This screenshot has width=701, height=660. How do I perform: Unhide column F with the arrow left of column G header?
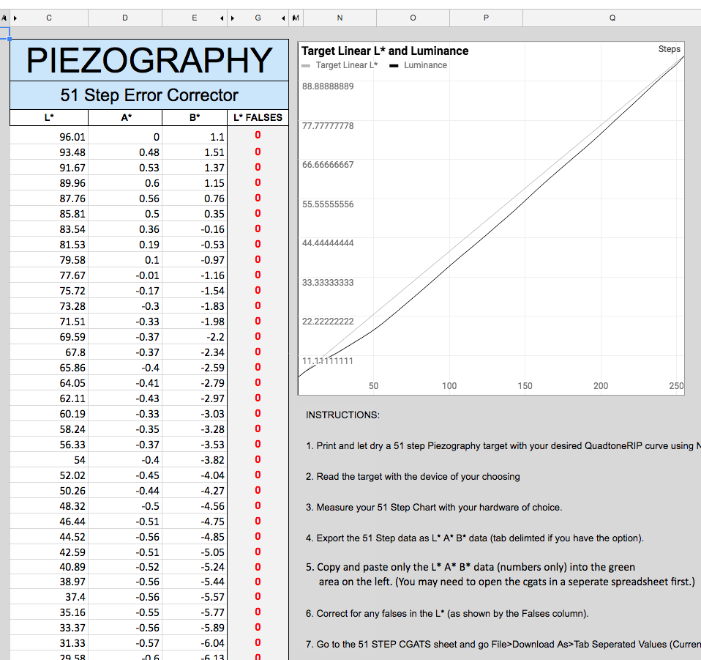pyautogui.click(x=233, y=18)
